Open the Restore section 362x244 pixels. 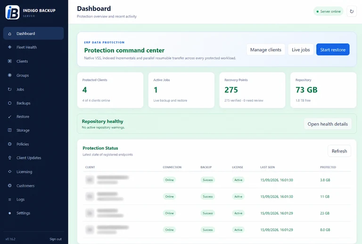(33, 117)
